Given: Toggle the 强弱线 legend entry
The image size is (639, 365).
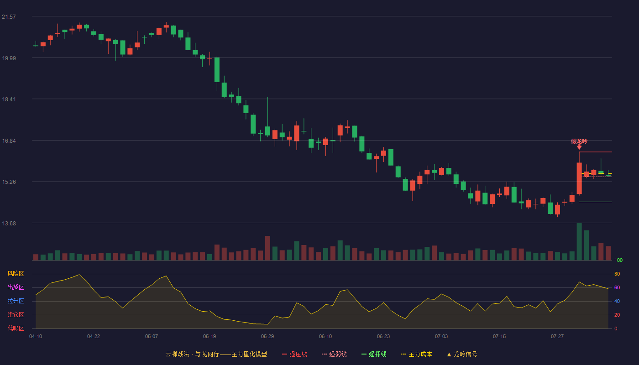Looking at the screenshot, I should 334,354.
